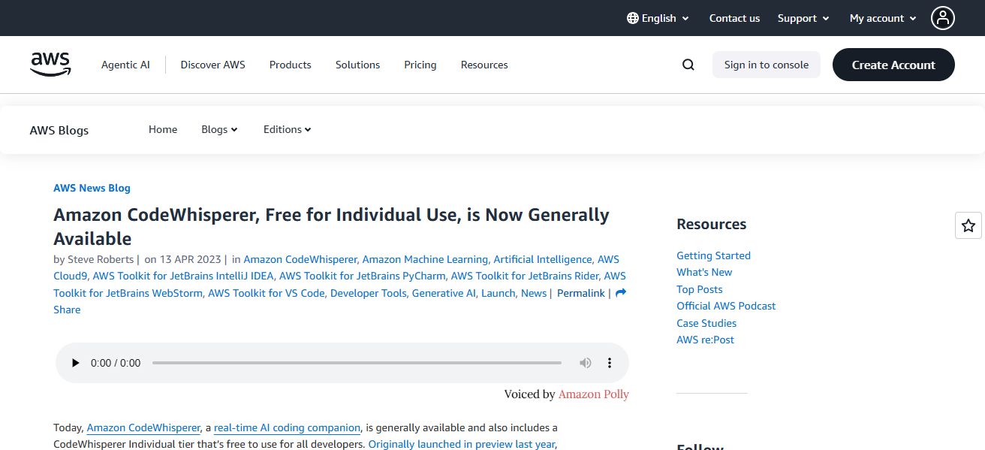The width and height of the screenshot is (985, 450).
Task: Open Originally launched in preview last year link
Action: tap(462, 444)
